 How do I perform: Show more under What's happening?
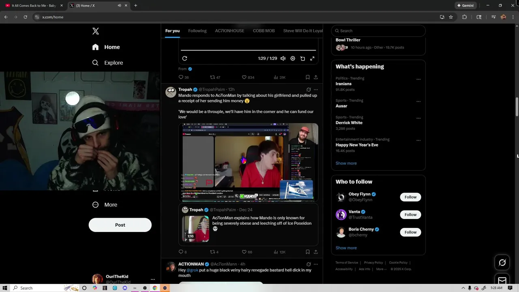tap(346, 163)
